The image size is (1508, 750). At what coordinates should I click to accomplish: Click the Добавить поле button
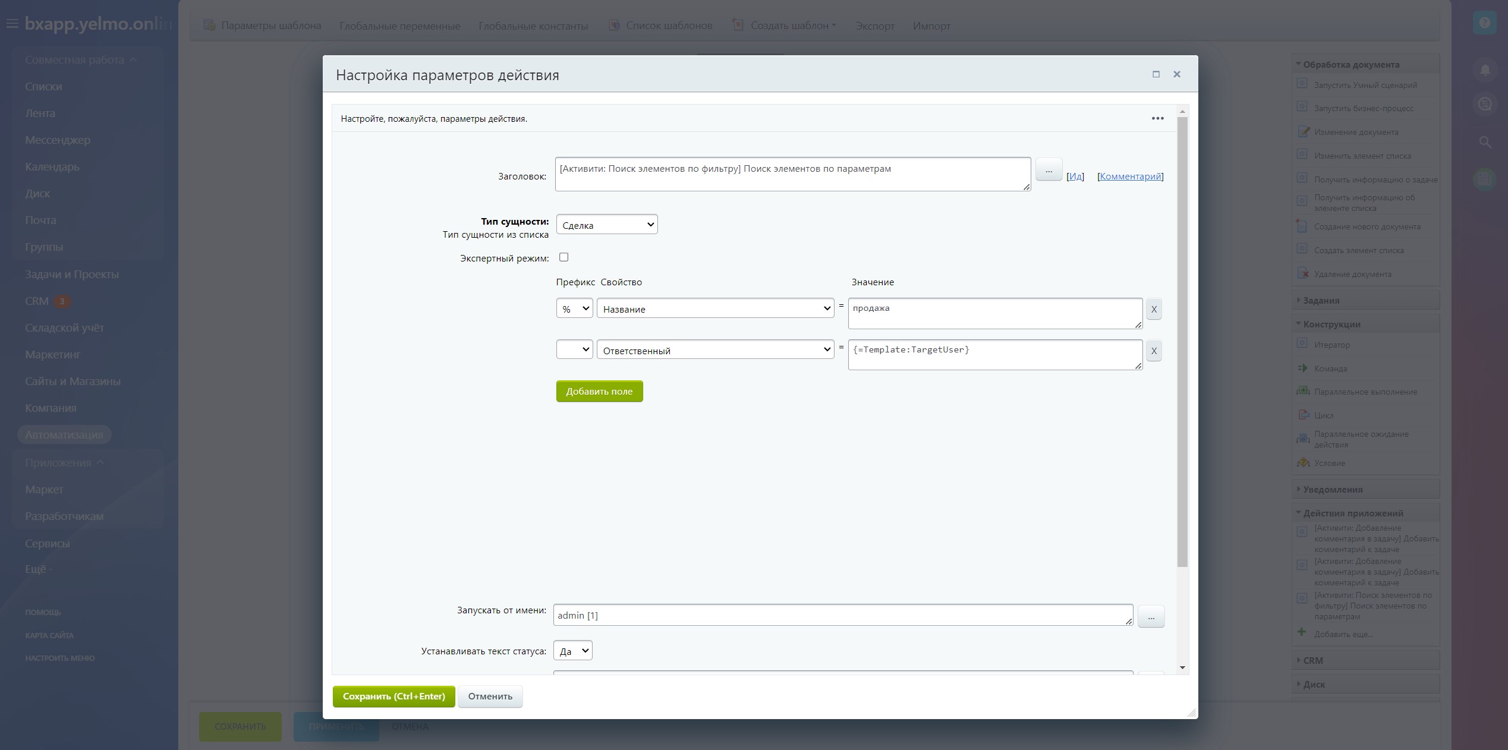(599, 391)
